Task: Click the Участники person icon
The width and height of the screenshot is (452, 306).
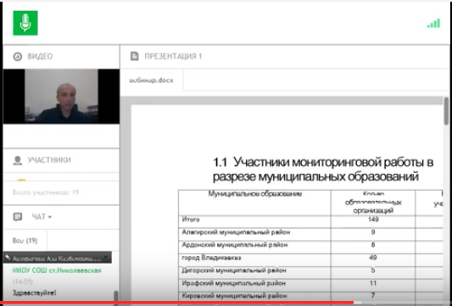Action: [x=18, y=160]
